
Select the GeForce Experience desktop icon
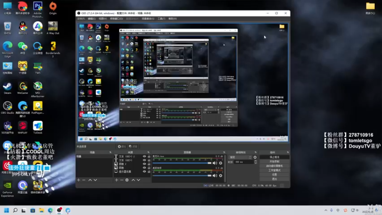7,189
